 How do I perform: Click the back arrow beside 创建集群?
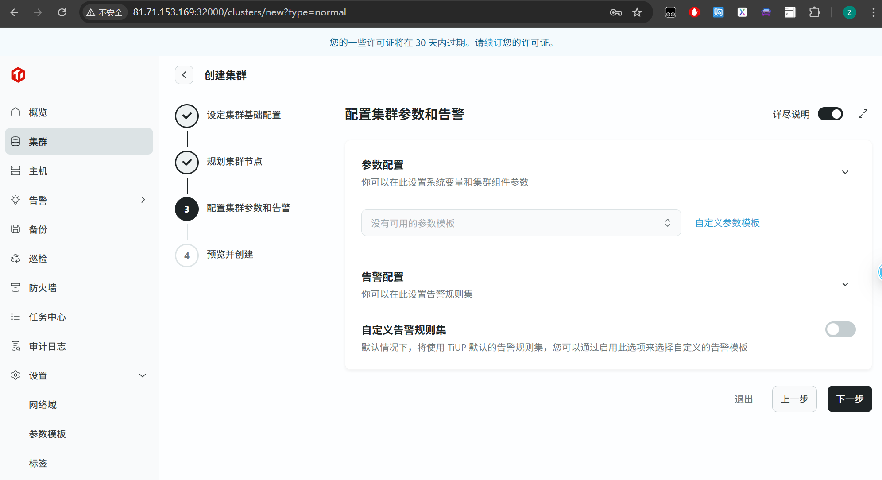[x=184, y=75]
